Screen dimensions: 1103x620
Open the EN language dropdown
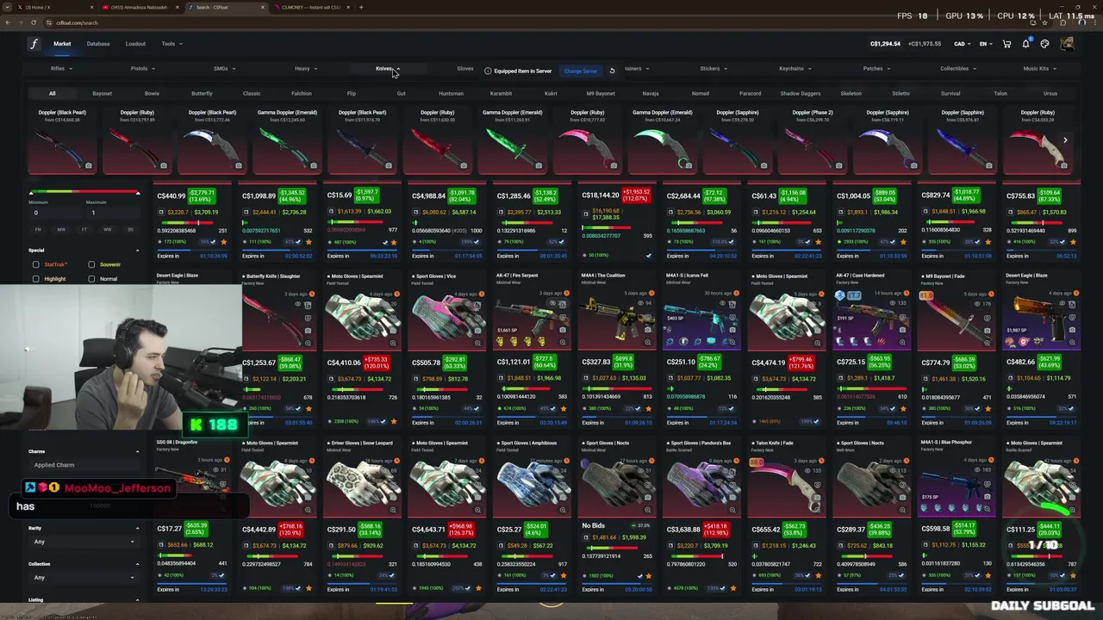986,44
